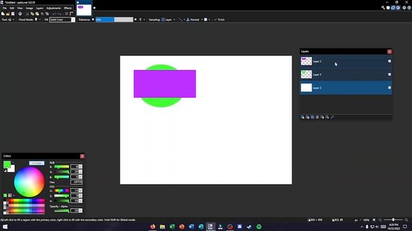Click Add New Layer icon in the Layers panel
The height and width of the screenshot is (231, 412).
pos(303,117)
